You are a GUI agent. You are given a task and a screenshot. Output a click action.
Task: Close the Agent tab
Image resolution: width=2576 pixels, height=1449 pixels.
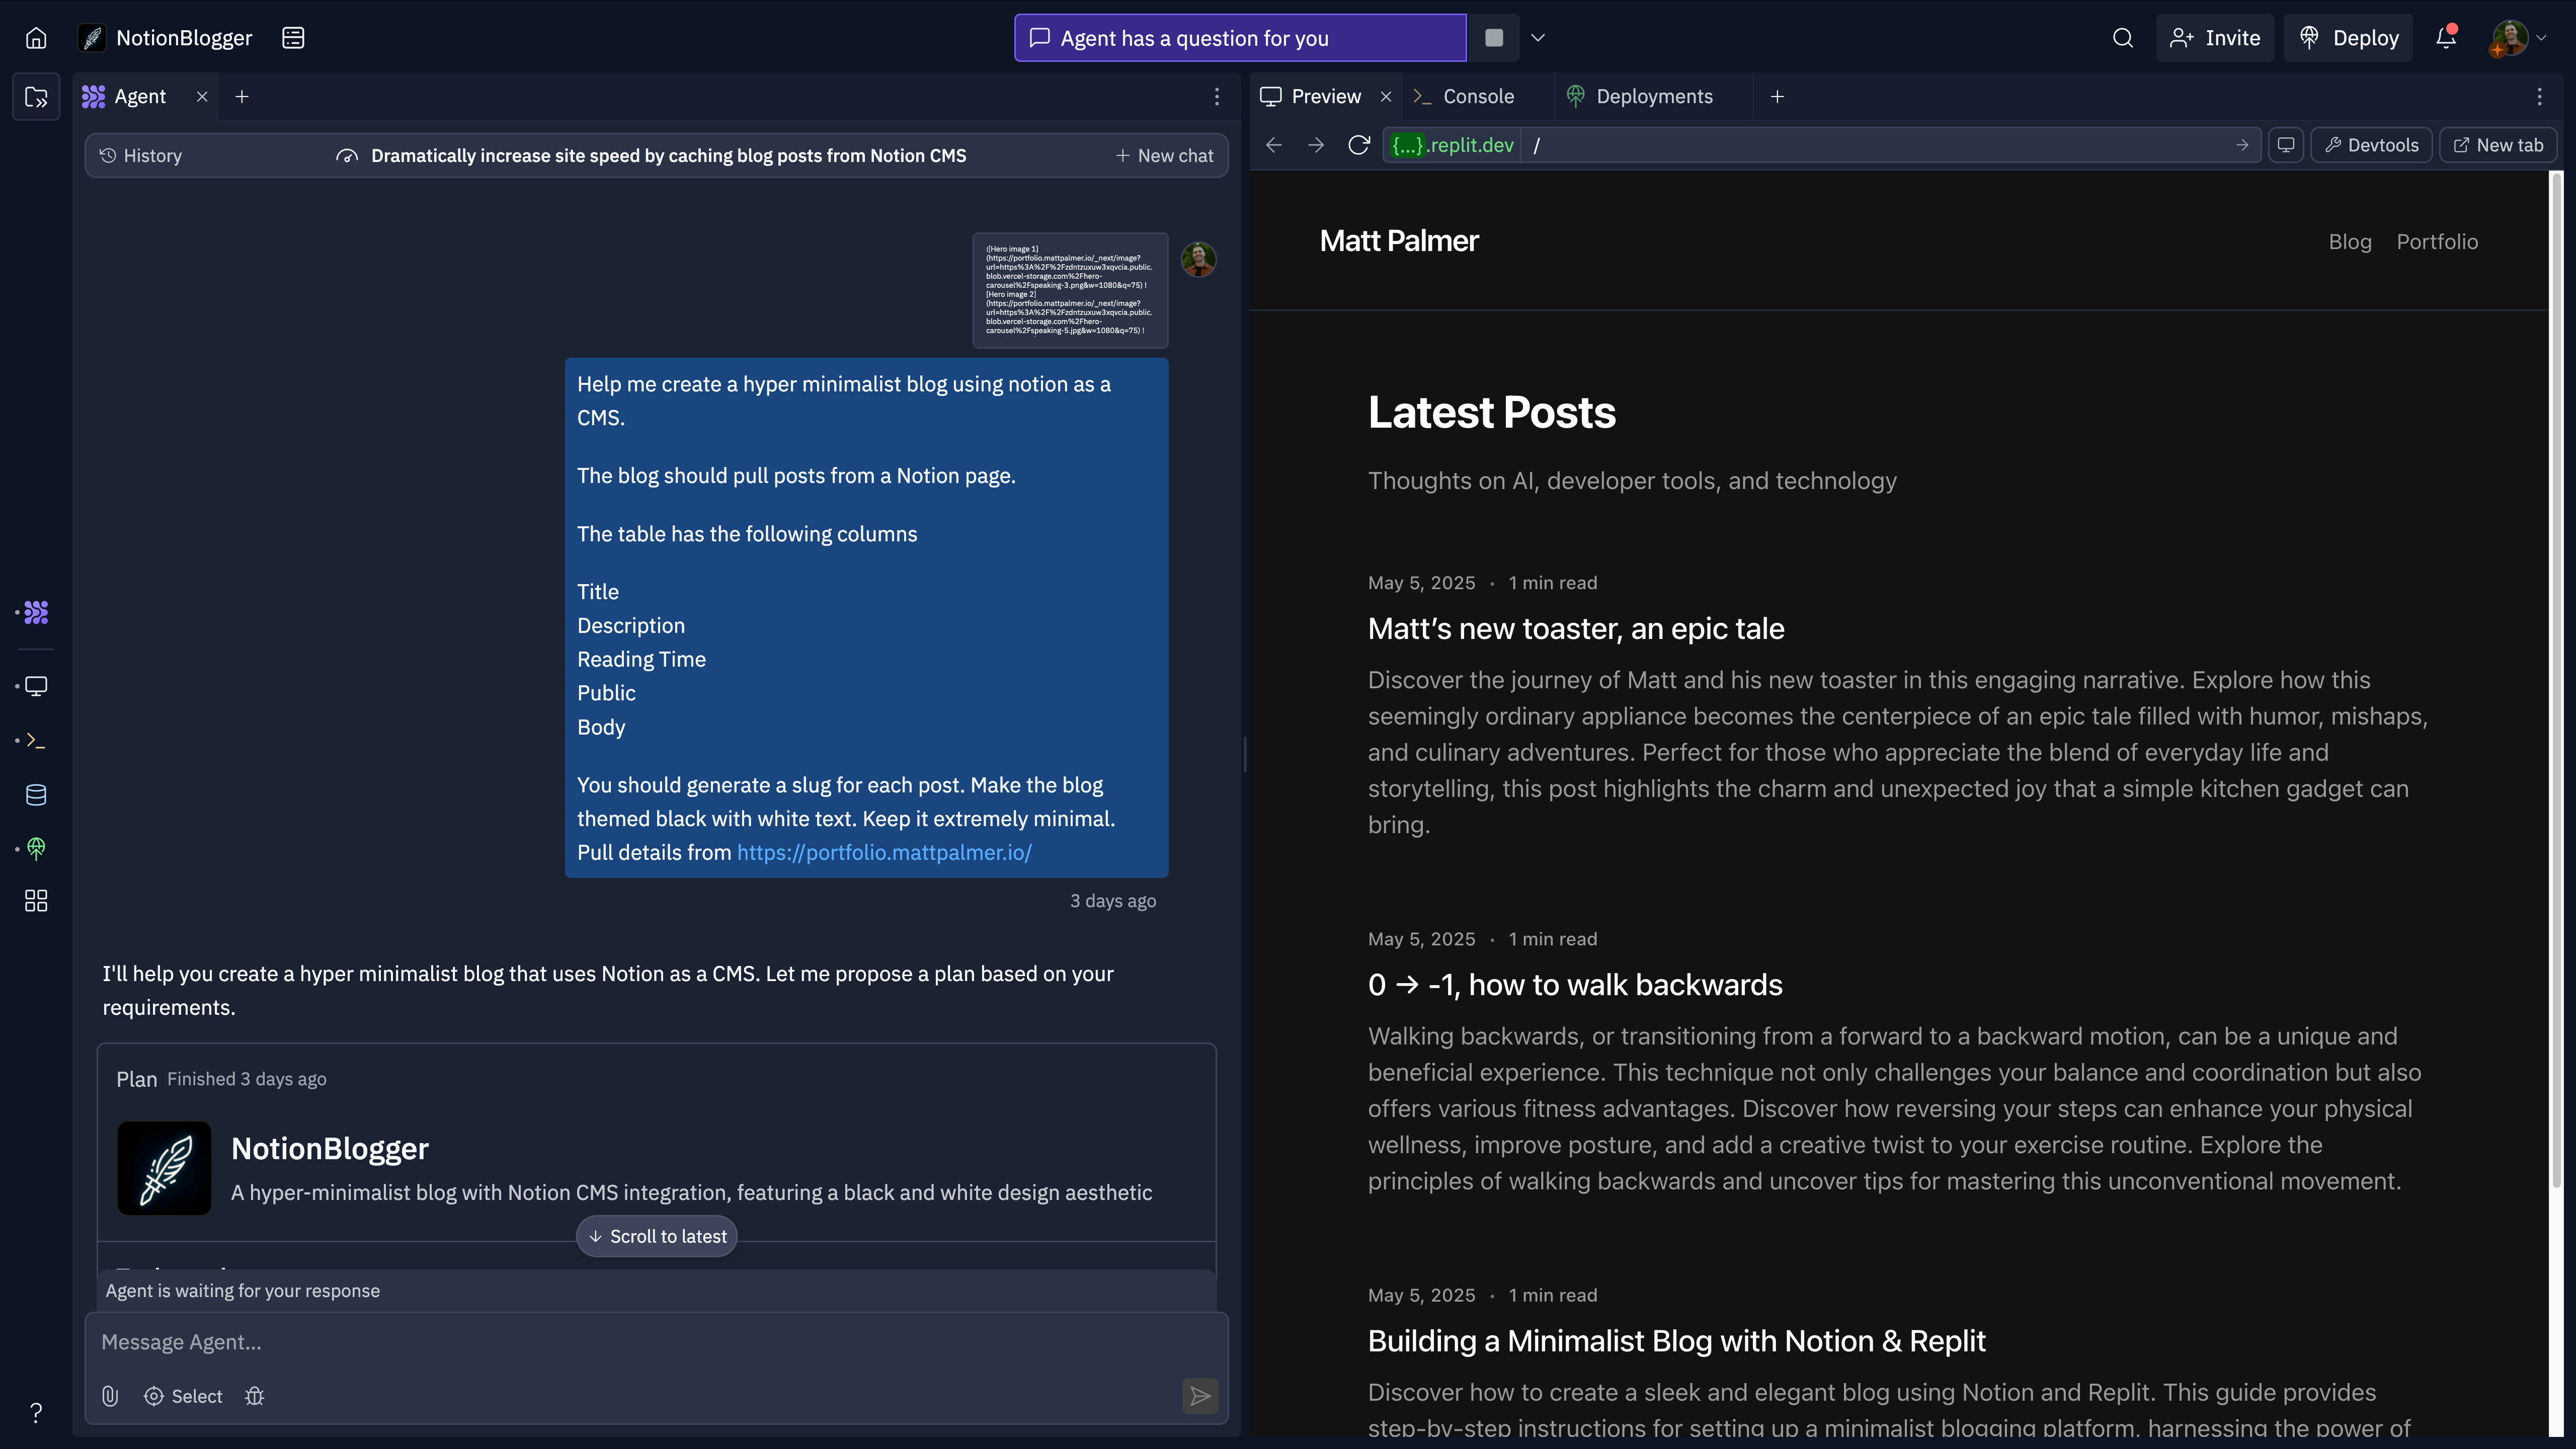(202, 97)
